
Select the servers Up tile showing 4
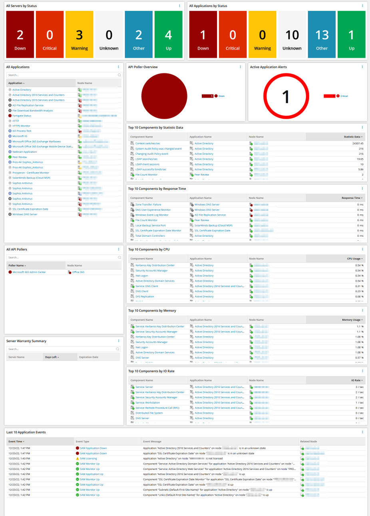point(169,35)
